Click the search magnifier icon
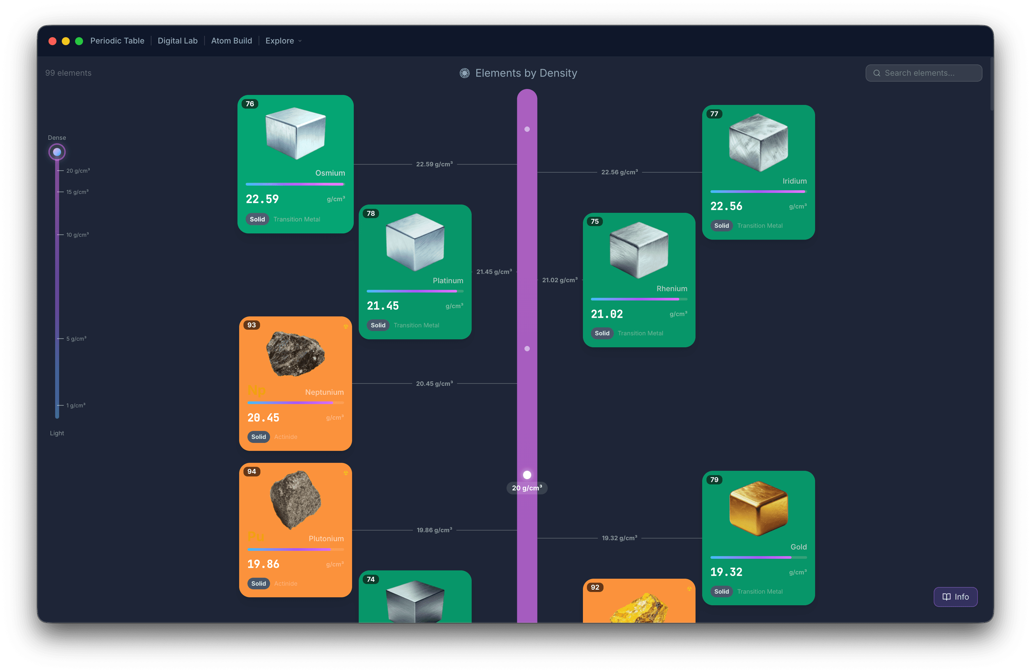 (x=876, y=73)
